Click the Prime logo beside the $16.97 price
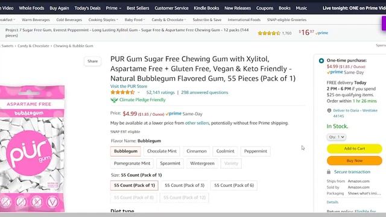Image resolution: width=386 pixels, height=217 pixels. coord(321,33)
